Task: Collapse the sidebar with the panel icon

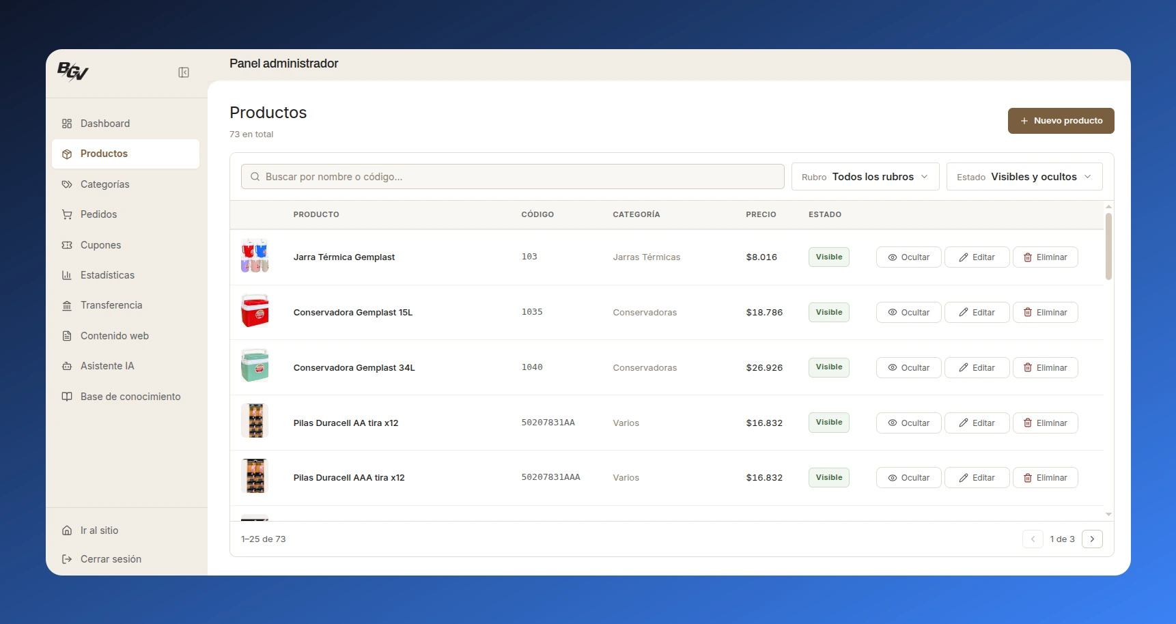Action: point(184,72)
